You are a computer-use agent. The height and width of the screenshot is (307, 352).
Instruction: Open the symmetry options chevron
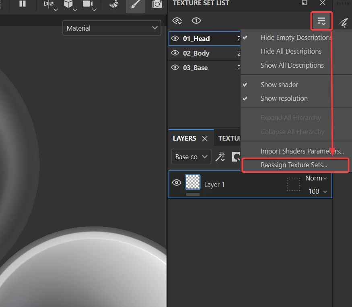(56, 10)
